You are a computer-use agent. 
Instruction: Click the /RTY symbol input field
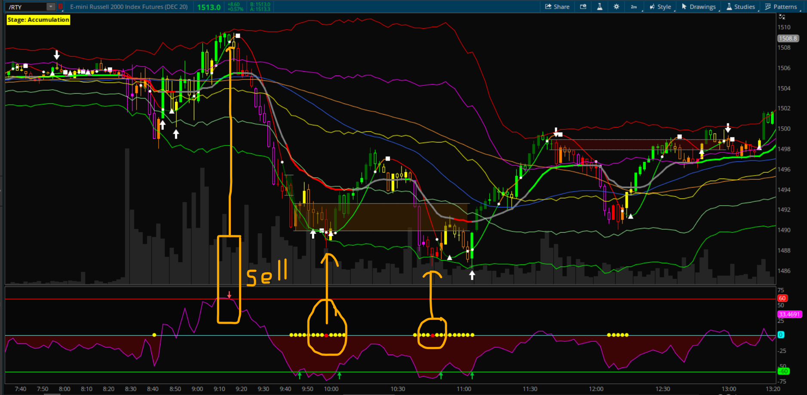coord(26,7)
